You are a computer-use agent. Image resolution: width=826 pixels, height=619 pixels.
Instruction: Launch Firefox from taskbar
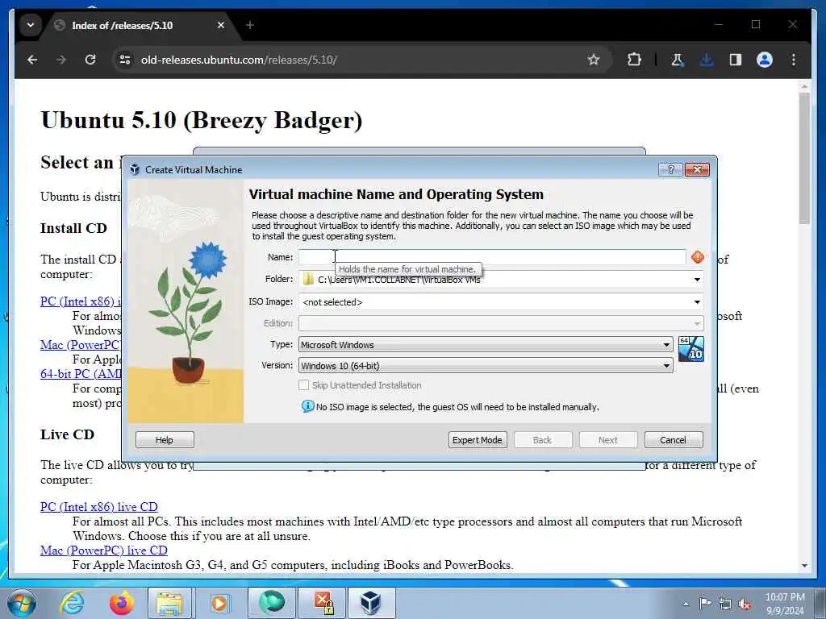tap(121, 603)
